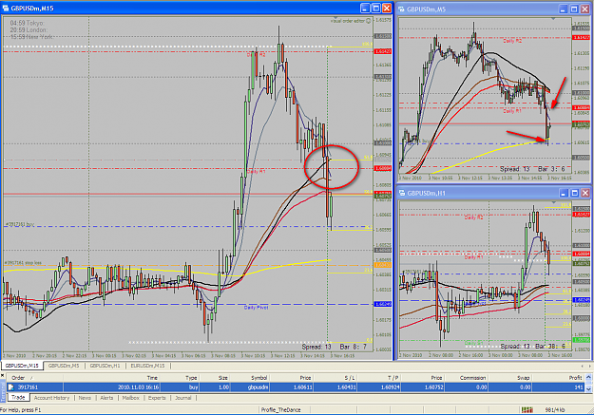Viewport: 594px width, 415px height.
Task: Click the open price value 1.60611
Action: pyautogui.click(x=301, y=387)
